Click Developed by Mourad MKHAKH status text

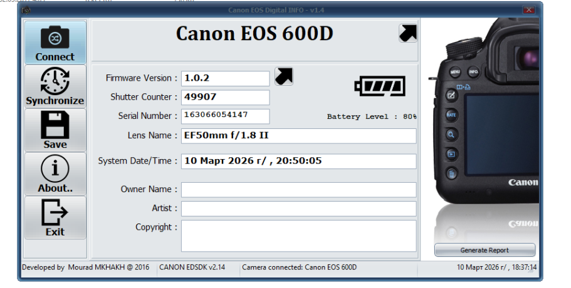86,267
